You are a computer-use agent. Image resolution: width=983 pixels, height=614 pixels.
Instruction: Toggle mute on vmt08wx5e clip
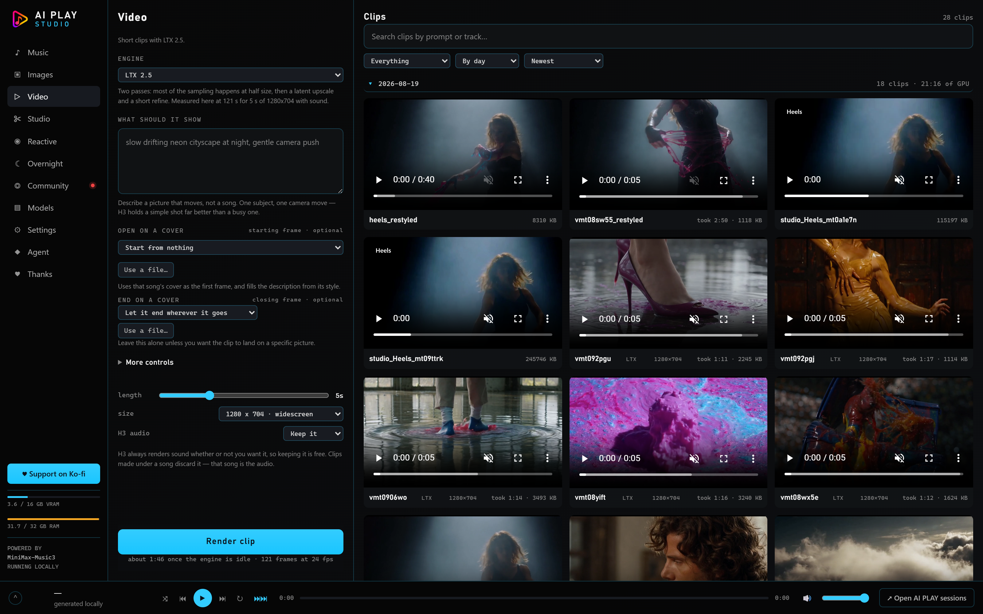pyautogui.click(x=899, y=458)
